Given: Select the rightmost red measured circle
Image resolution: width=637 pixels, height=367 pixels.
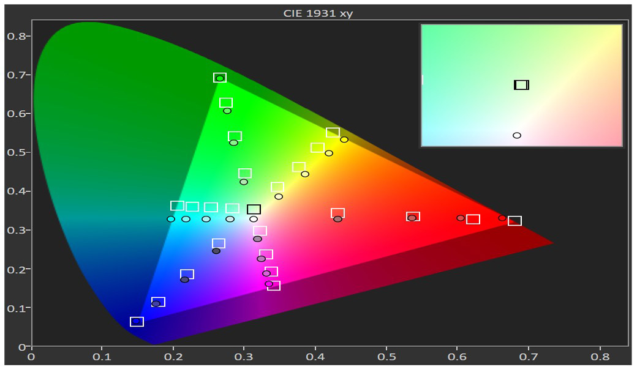Looking at the screenshot, I should pos(502,218).
